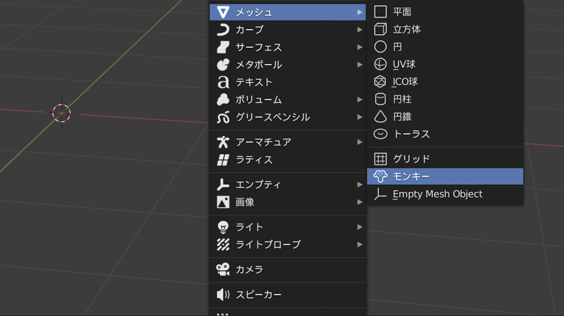Click the Monkey (モンキー) mesh icon
564x316 pixels.
click(380, 176)
